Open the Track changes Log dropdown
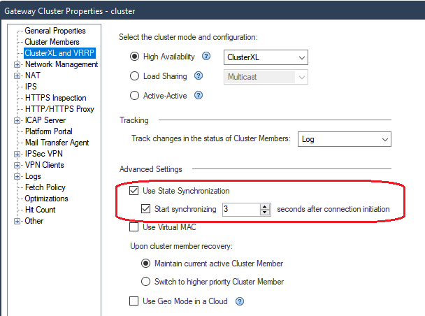Image resolution: width=425 pixels, height=316 pixels. coord(344,139)
